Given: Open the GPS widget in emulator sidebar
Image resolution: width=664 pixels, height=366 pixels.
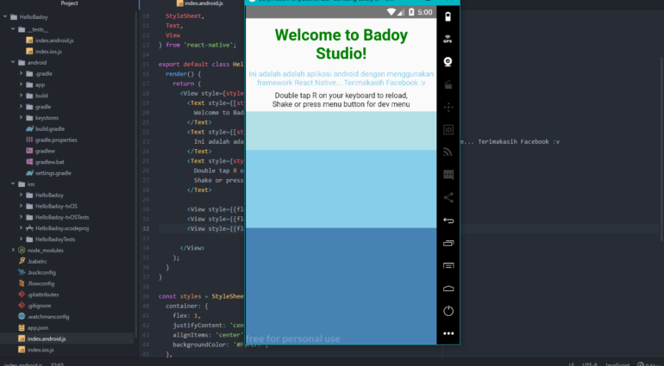Looking at the screenshot, I should pyautogui.click(x=448, y=40).
